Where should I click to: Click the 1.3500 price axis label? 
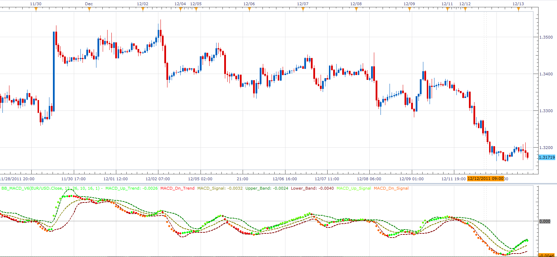[546, 37]
